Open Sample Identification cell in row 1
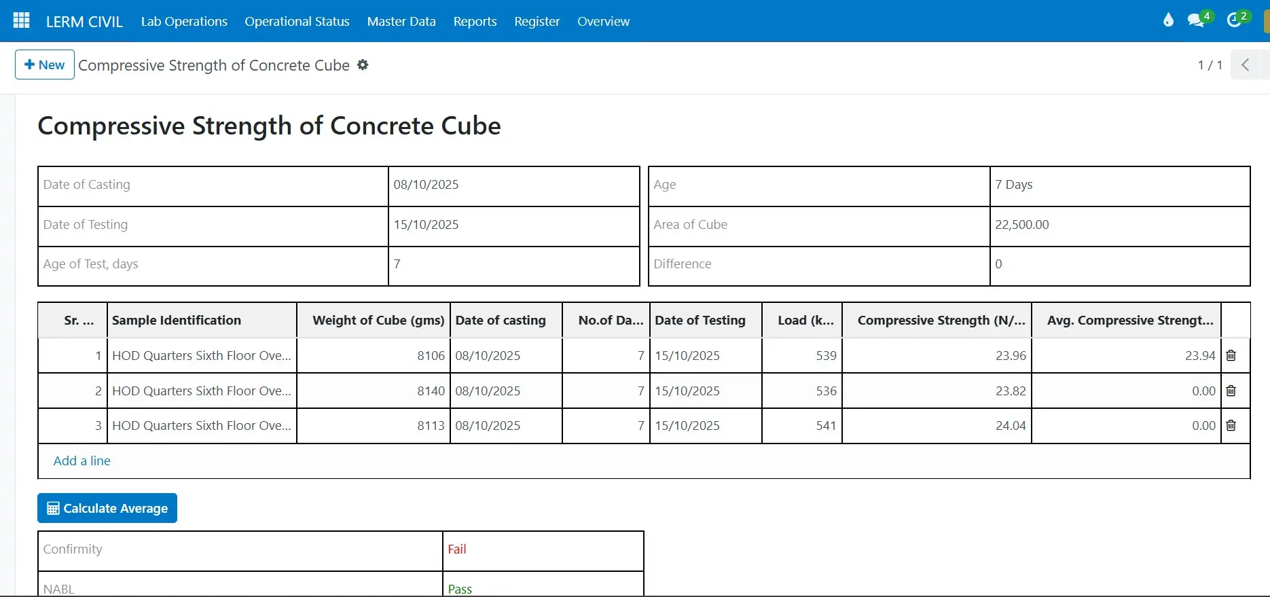The width and height of the screenshot is (1270, 597). (202, 355)
